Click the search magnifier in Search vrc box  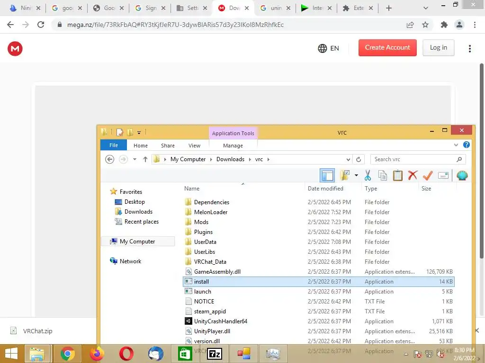click(459, 159)
